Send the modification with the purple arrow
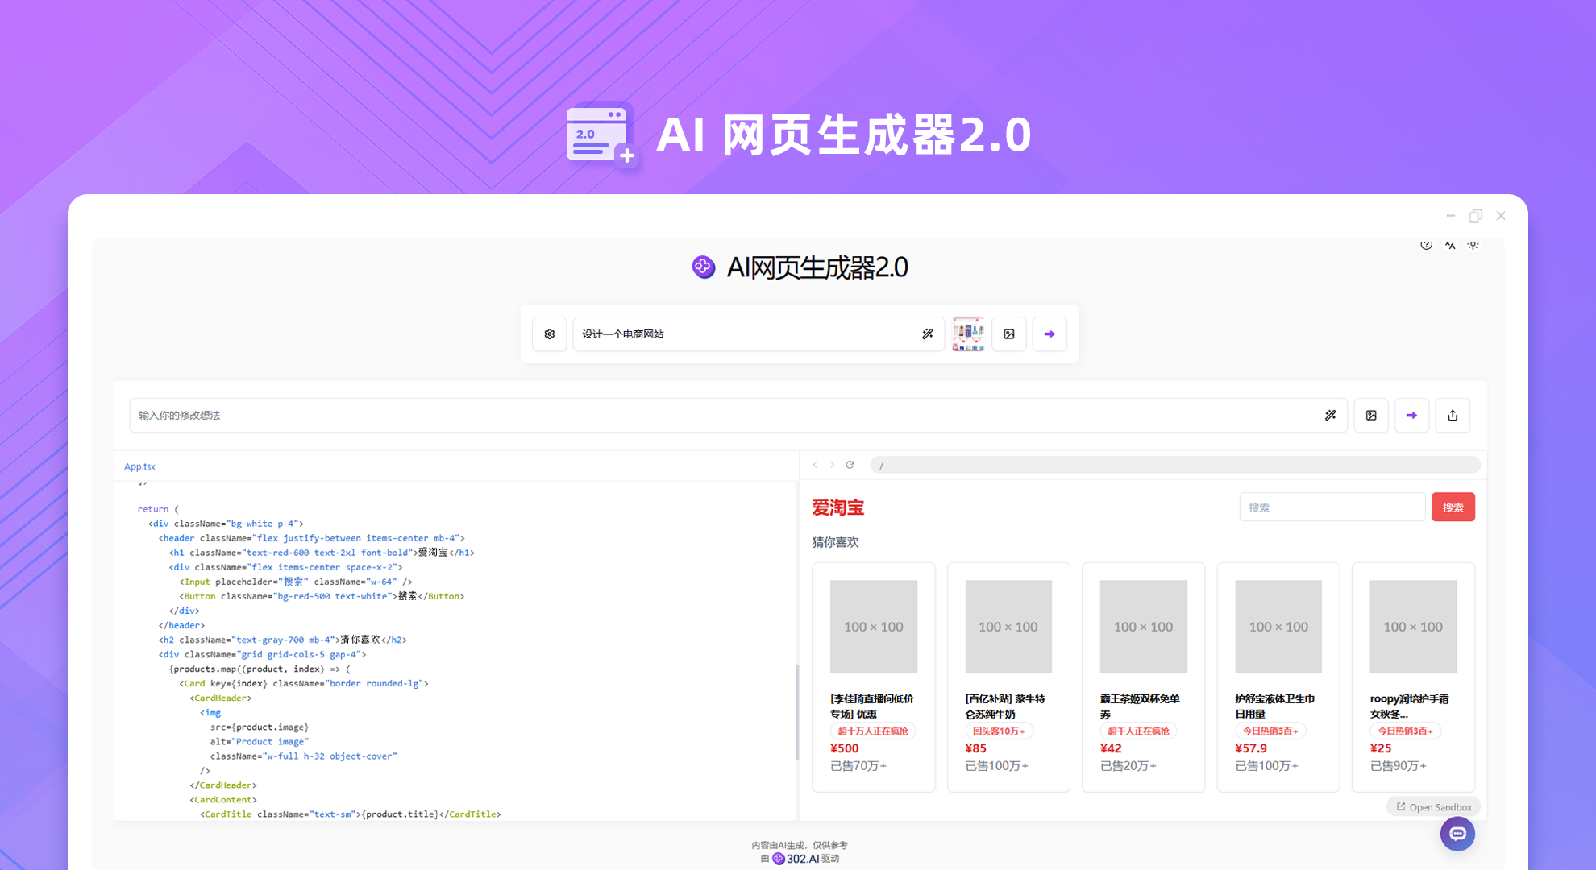This screenshot has width=1596, height=870. [1411, 416]
